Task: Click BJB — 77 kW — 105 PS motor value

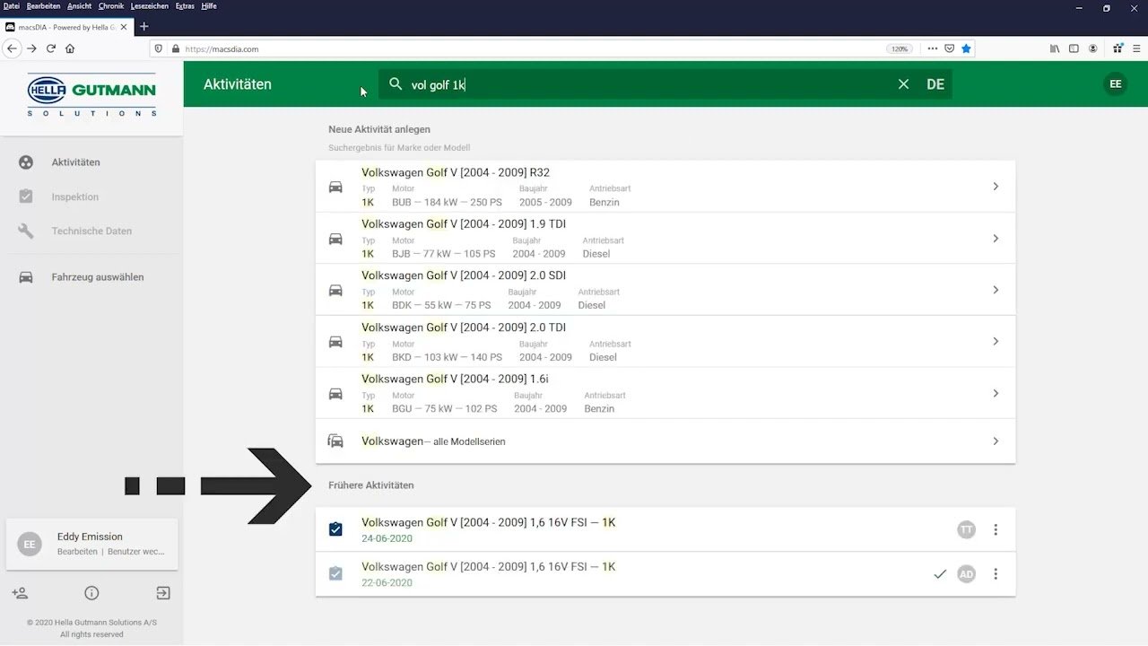Action: 443,254
